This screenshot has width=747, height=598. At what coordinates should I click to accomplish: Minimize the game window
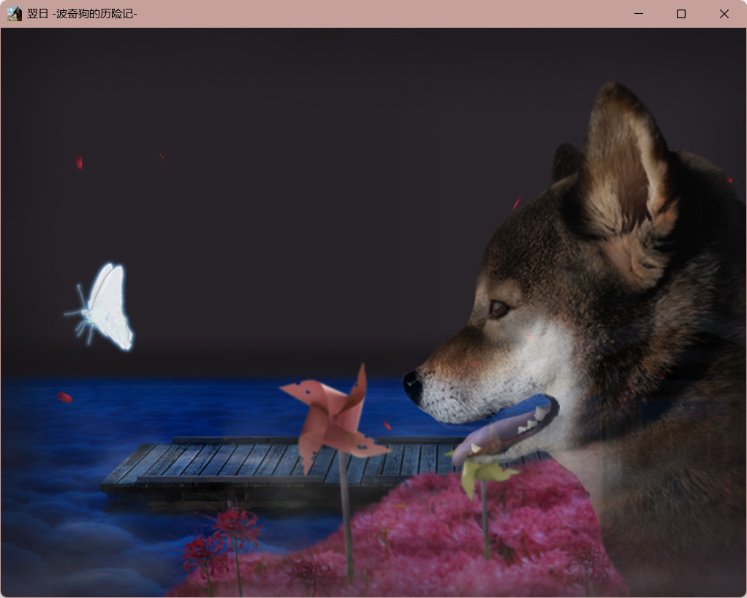click(639, 14)
